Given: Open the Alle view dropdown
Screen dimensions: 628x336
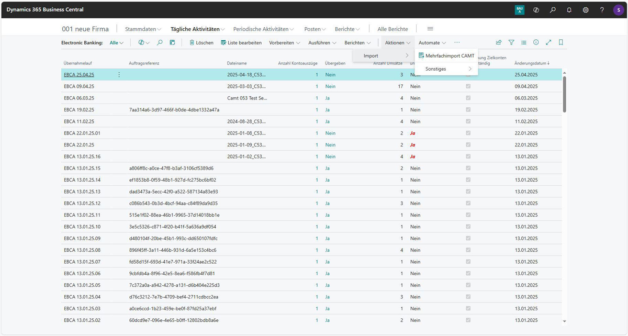Looking at the screenshot, I should pyautogui.click(x=117, y=43).
